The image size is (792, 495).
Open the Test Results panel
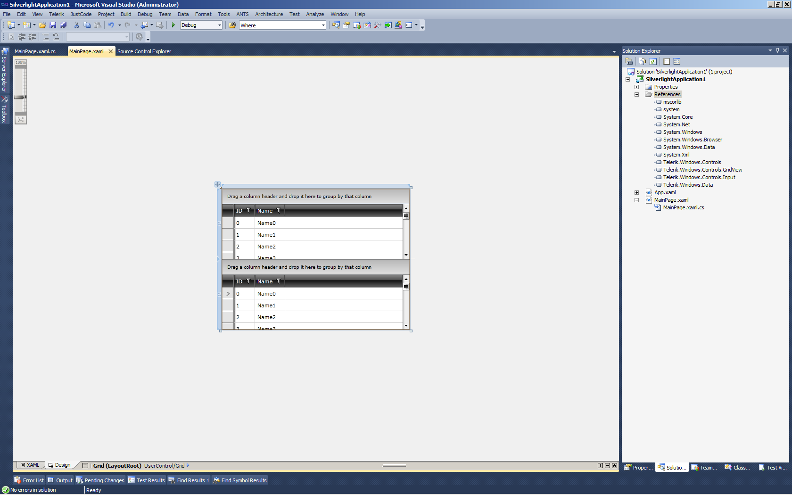[146, 480]
